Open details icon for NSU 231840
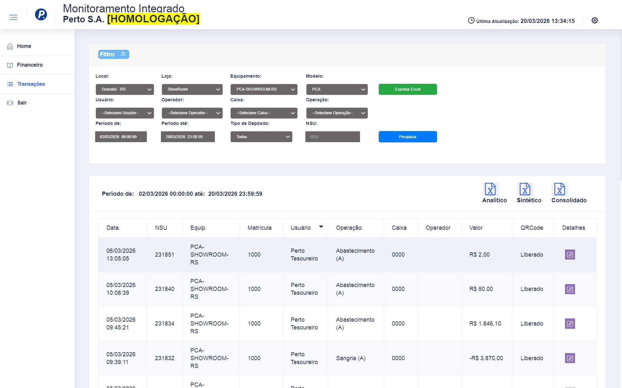This screenshot has height=388, width=622. click(570, 289)
